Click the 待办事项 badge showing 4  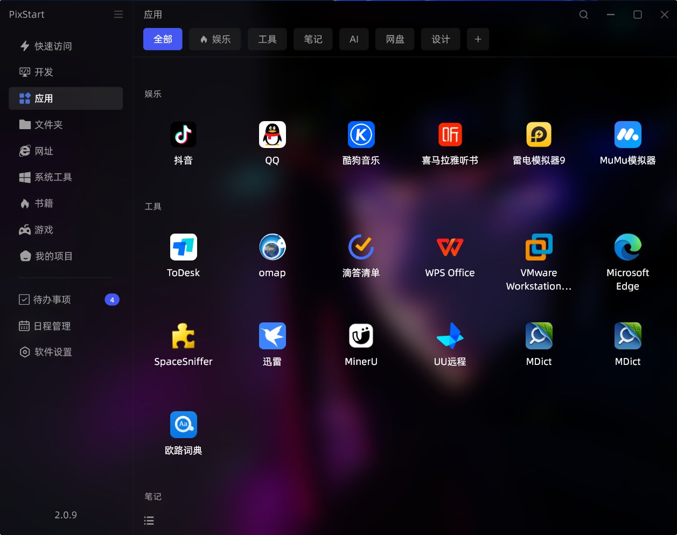pos(112,300)
